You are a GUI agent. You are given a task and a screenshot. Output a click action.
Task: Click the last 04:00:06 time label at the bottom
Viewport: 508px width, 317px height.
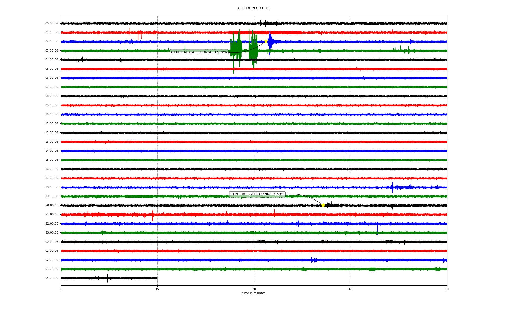(x=52, y=278)
